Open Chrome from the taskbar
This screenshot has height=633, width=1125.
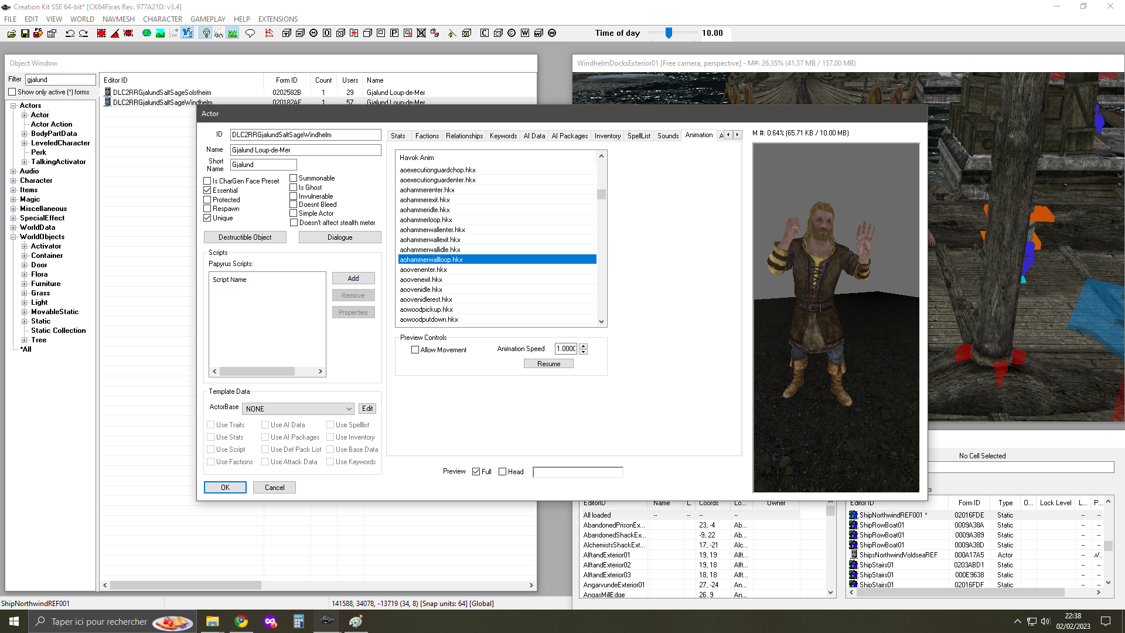[x=241, y=621]
